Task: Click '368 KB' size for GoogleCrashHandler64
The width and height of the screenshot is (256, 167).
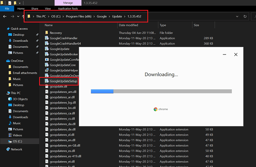Action: click(208, 43)
